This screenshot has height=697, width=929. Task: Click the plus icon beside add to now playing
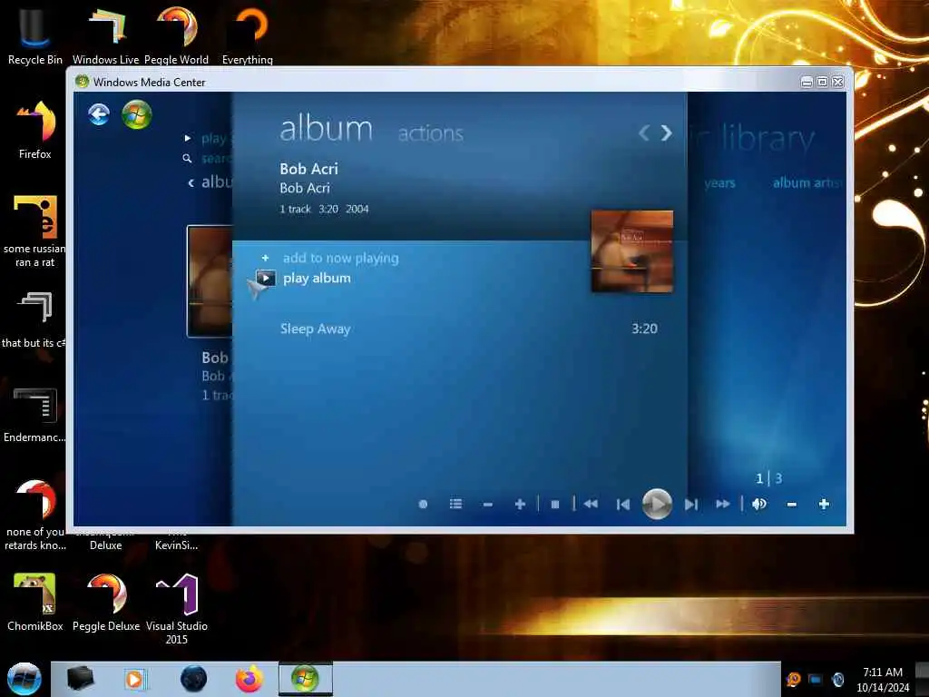(266, 258)
